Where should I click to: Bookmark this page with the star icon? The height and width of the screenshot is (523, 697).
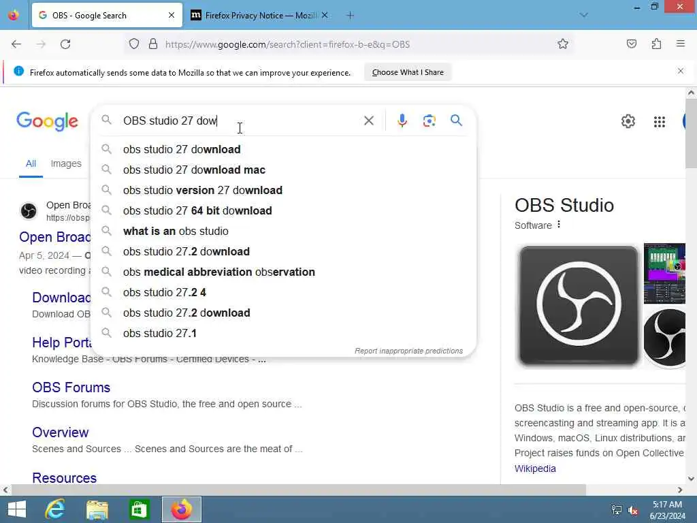click(x=563, y=44)
